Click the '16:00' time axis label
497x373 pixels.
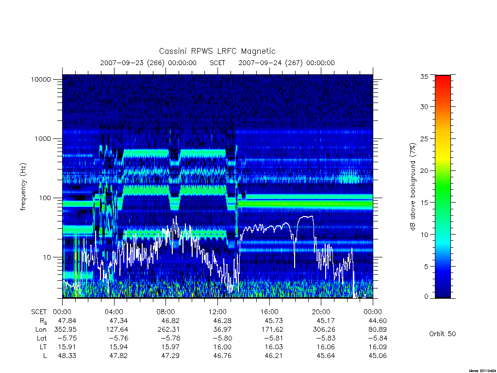[x=269, y=312]
